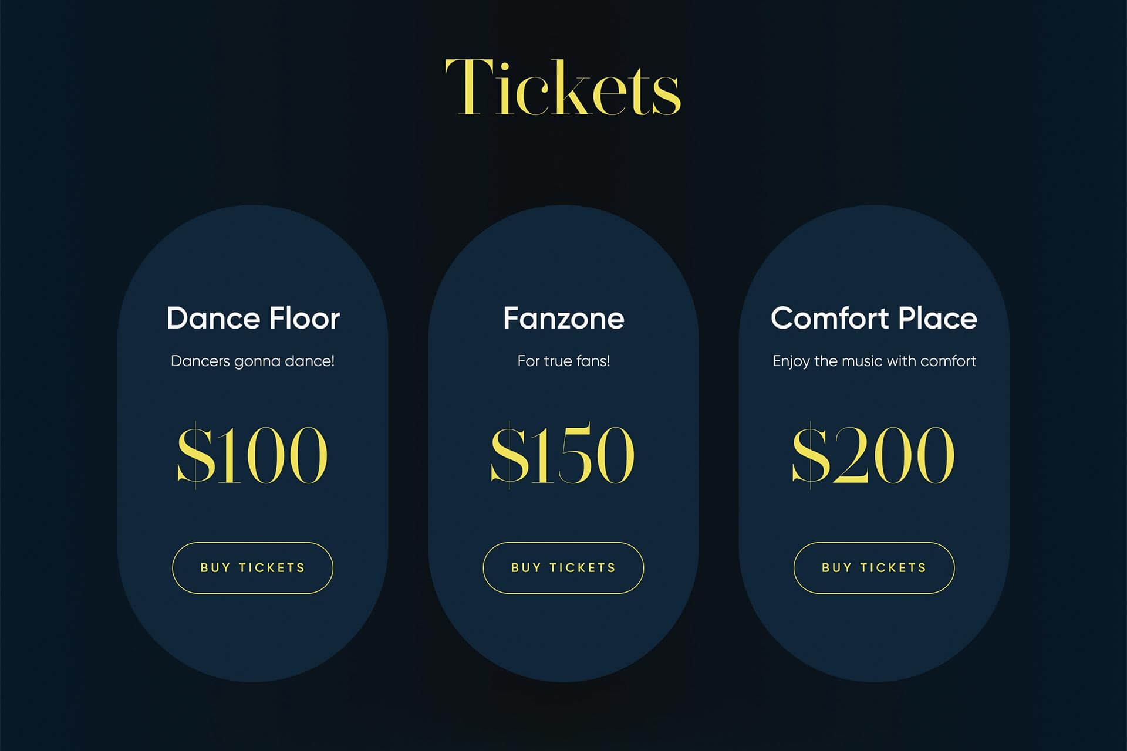This screenshot has width=1127, height=751.
Task: Click "Dancers gonna dance!" subtitle
Action: (x=252, y=361)
